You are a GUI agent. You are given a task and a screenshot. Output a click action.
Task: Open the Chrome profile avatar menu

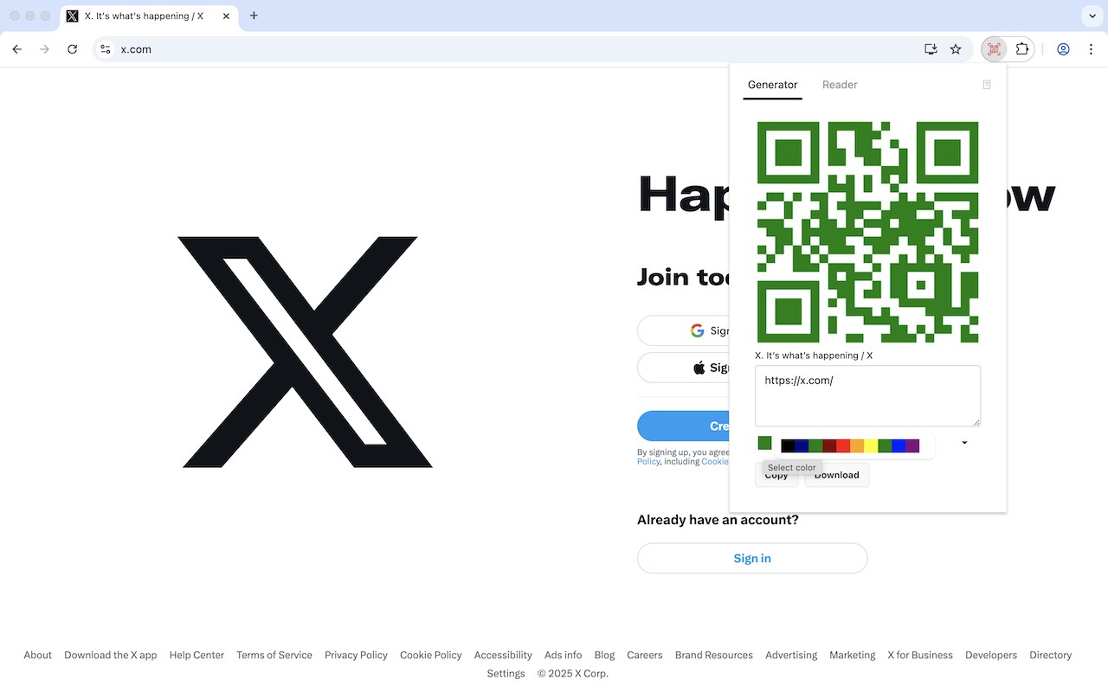(x=1063, y=49)
